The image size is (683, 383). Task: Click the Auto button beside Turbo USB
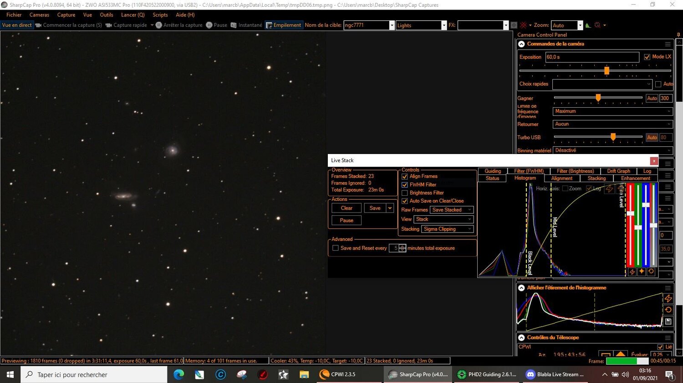pyautogui.click(x=652, y=137)
